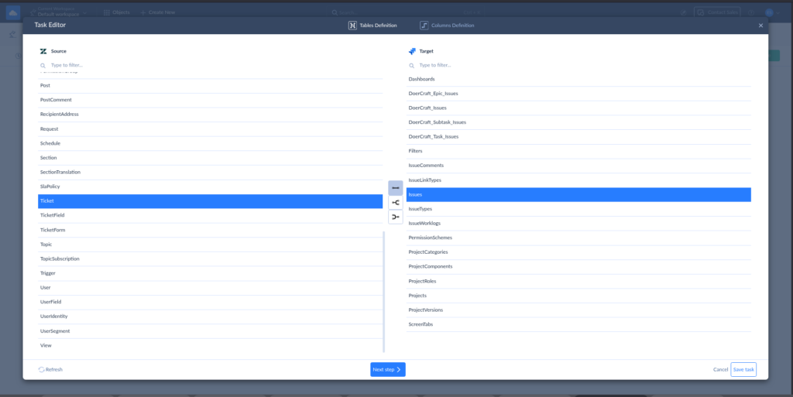793x397 pixels.
Task: Select the DoerCraft_Task_Issues target table
Action: click(578, 137)
